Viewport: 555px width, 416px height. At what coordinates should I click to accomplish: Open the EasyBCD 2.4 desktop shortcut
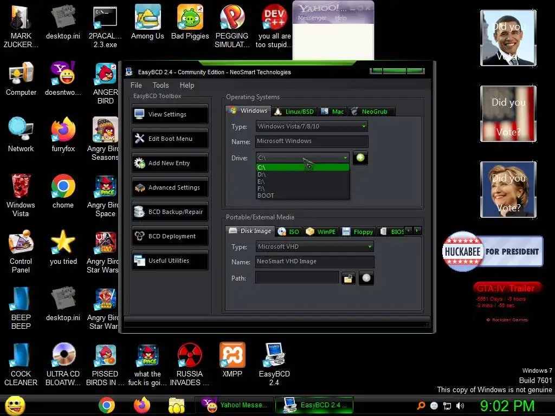(x=274, y=365)
